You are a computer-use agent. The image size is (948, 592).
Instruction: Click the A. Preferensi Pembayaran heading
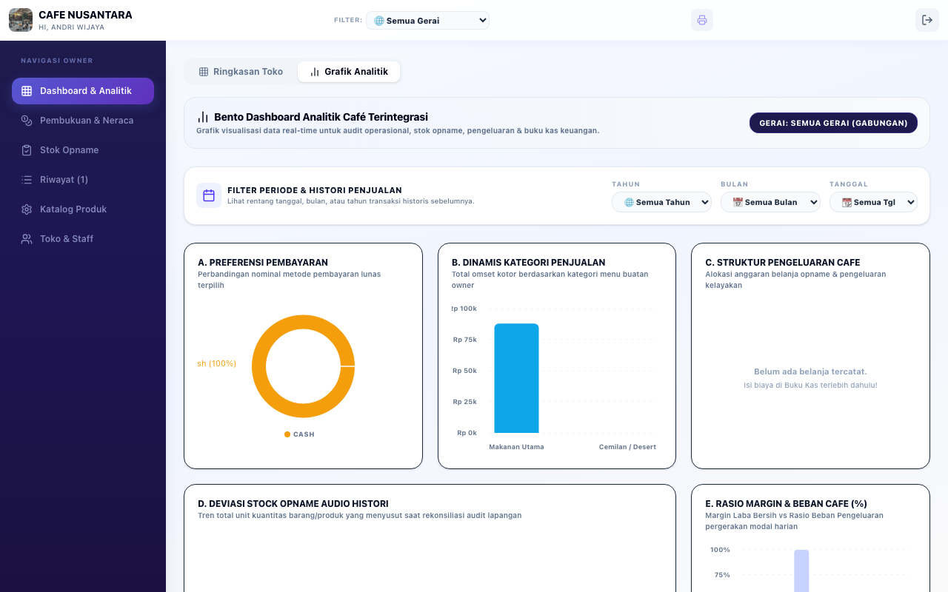click(263, 263)
